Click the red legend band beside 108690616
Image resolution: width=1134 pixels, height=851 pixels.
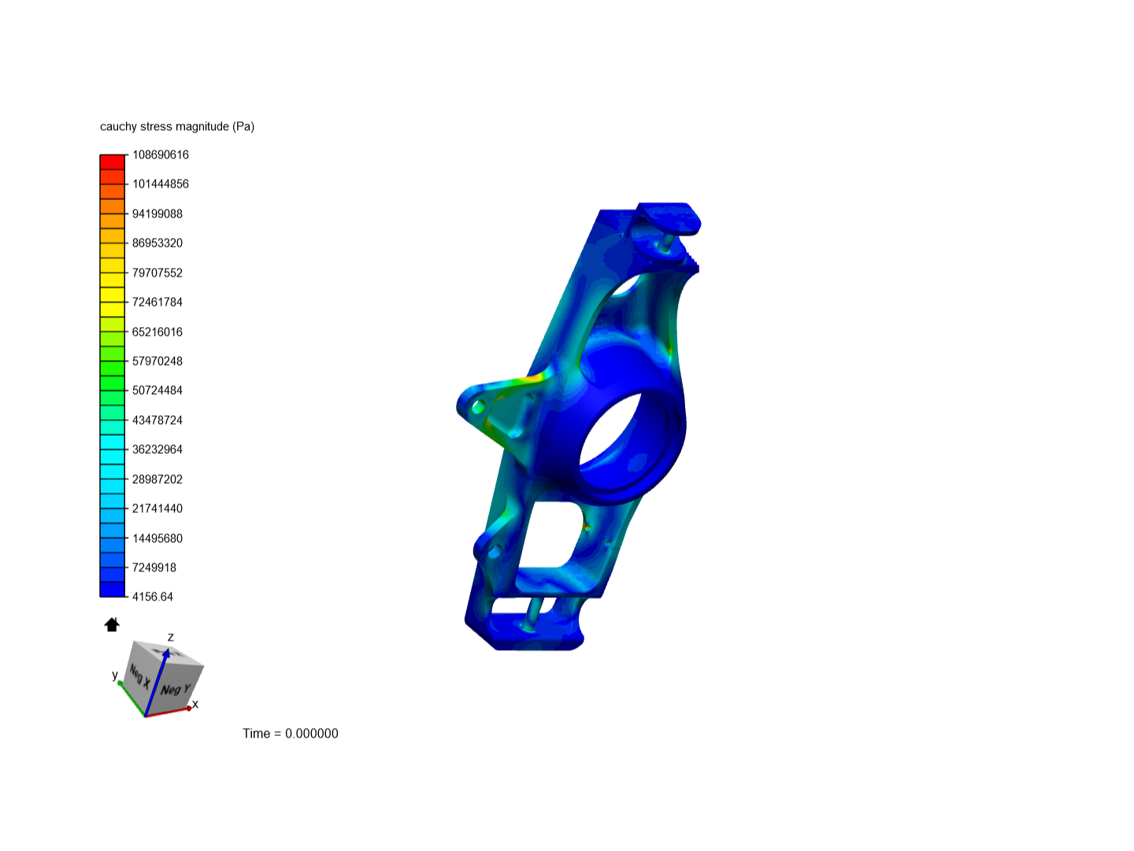tap(113, 162)
